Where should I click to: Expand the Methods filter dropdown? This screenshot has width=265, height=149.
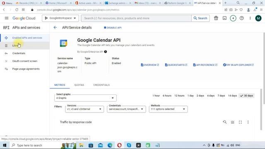coord(168,109)
